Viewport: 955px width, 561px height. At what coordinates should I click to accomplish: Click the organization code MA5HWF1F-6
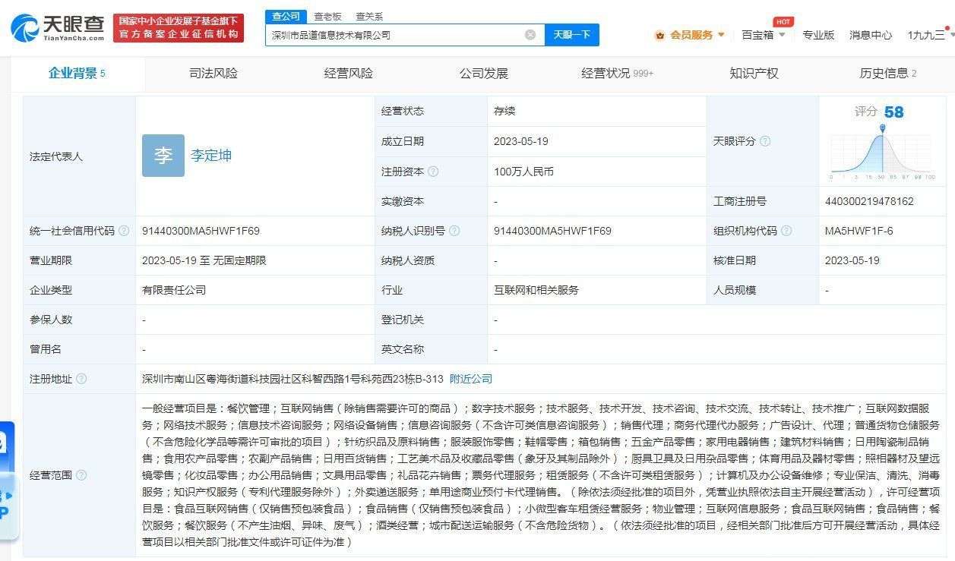(x=859, y=231)
